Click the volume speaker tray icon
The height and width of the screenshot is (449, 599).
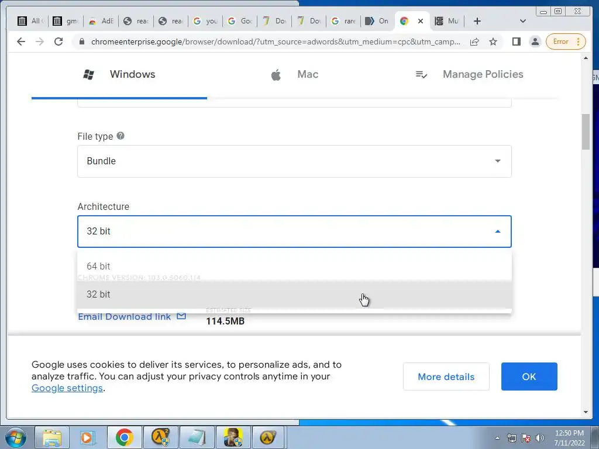[x=539, y=438]
